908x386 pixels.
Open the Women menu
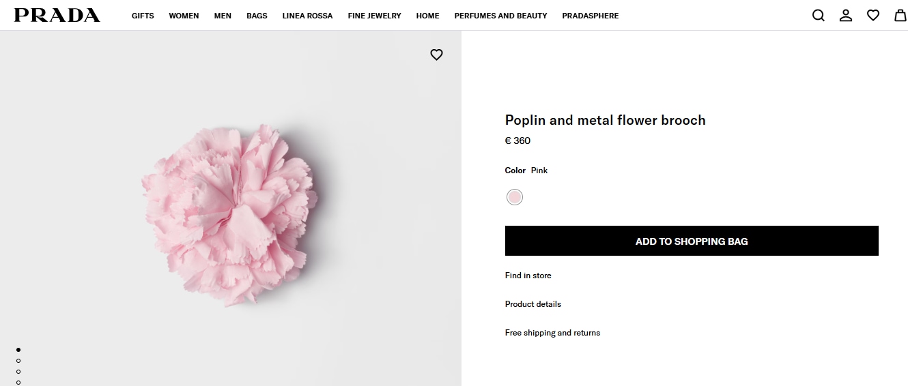(184, 16)
